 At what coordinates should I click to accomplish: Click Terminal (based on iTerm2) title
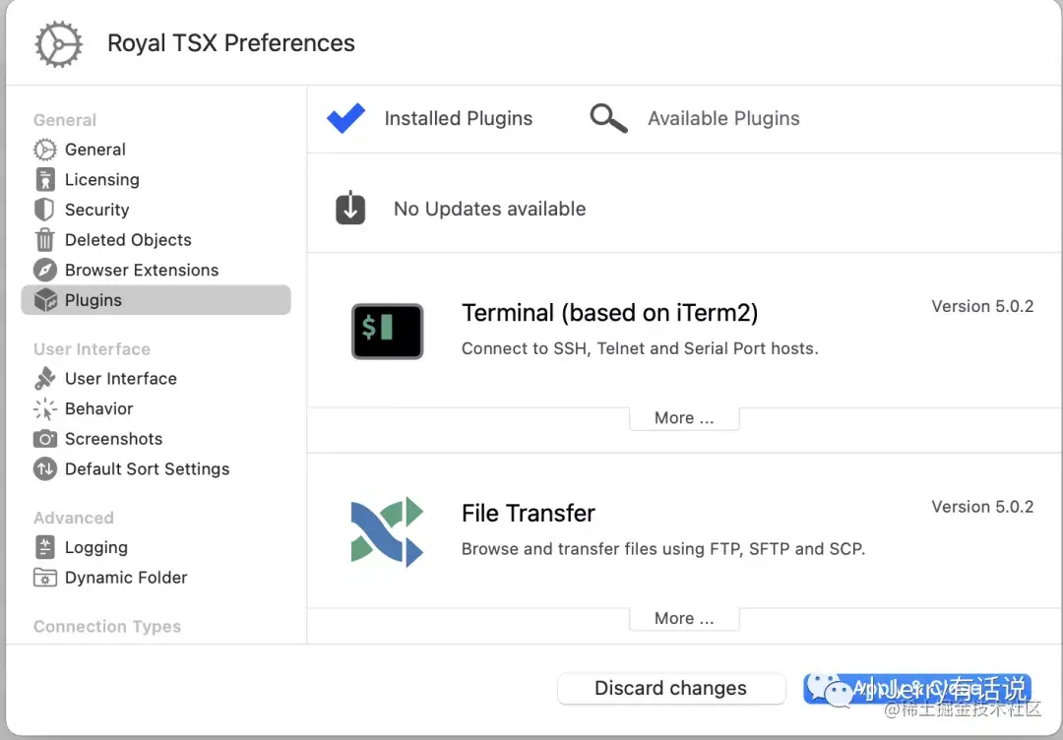[x=609, y=313]
